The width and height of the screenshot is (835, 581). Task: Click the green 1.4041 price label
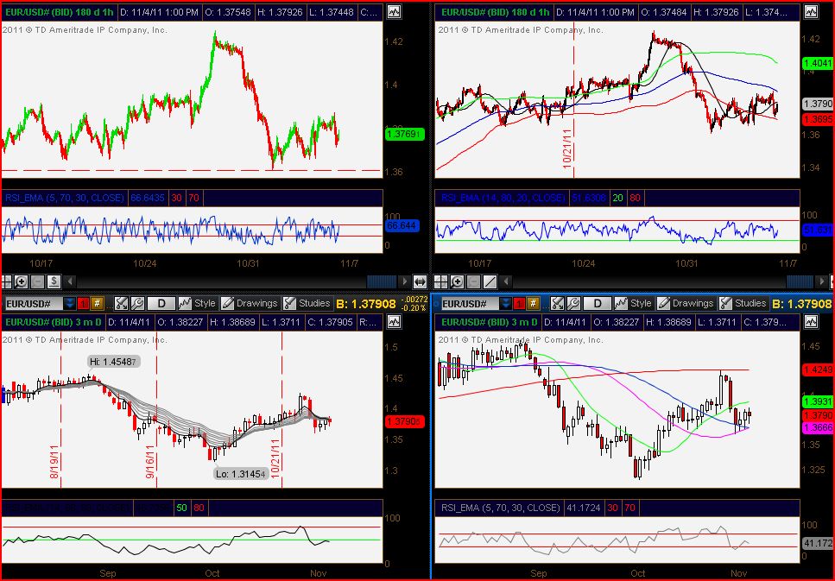818,63
